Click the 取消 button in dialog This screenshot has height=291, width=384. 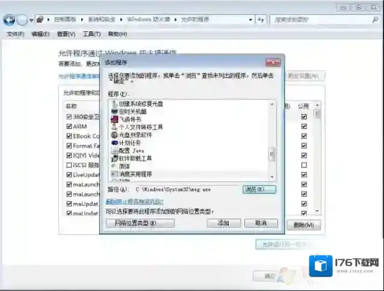(261, 223)
